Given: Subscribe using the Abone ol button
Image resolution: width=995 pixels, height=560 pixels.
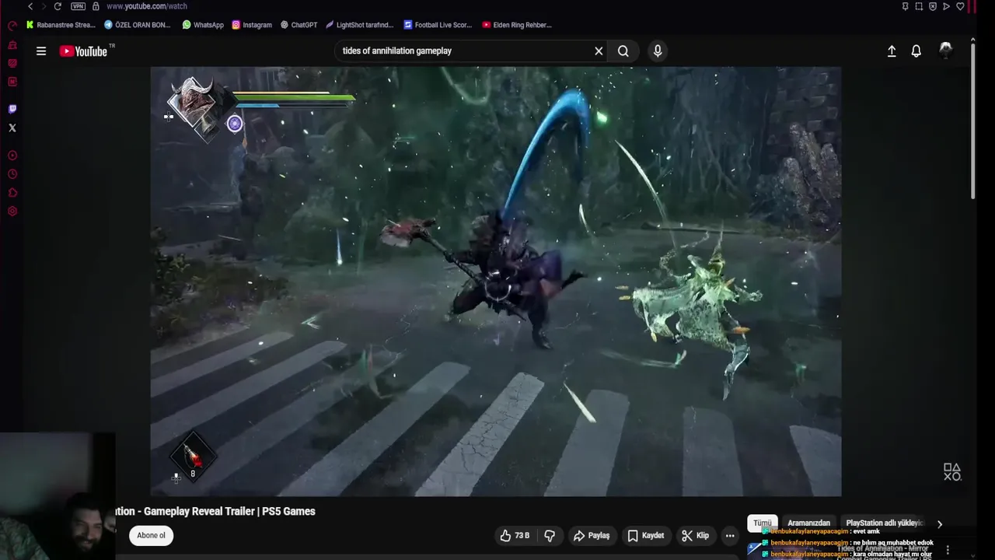Looking at the screenshot, I should pos(151,535).
